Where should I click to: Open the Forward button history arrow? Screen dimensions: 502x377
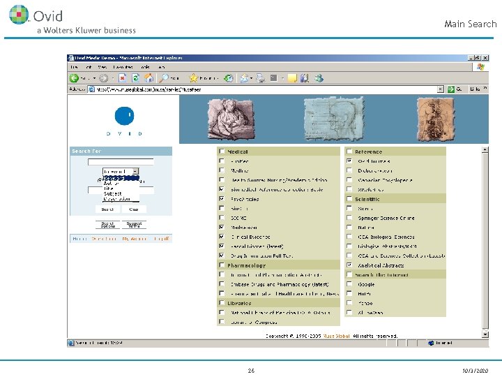pyautogui.click(x=113, y=78)
